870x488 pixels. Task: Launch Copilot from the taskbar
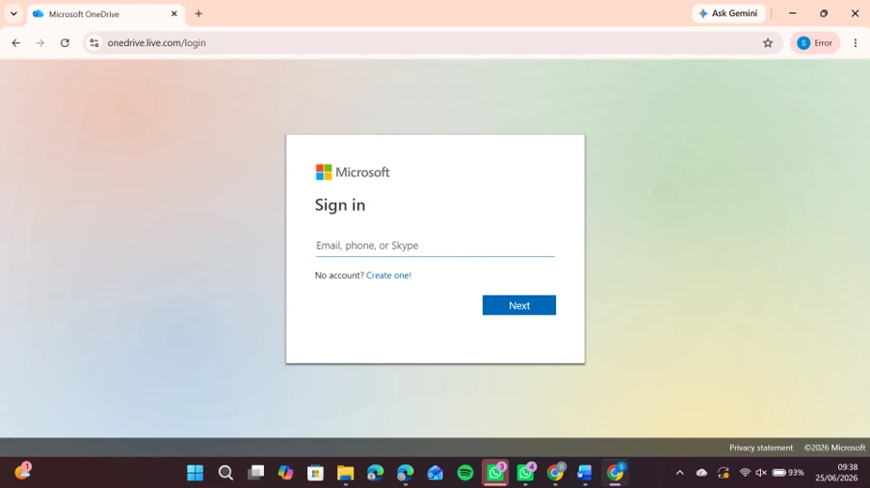click(286, 473)
